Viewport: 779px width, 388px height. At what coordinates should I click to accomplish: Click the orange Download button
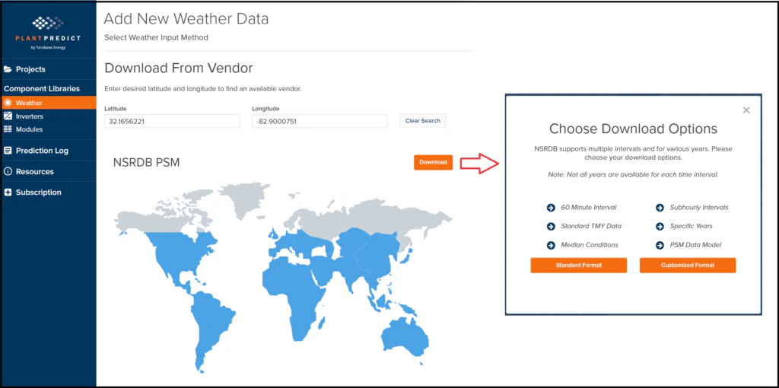click(433, 163)
